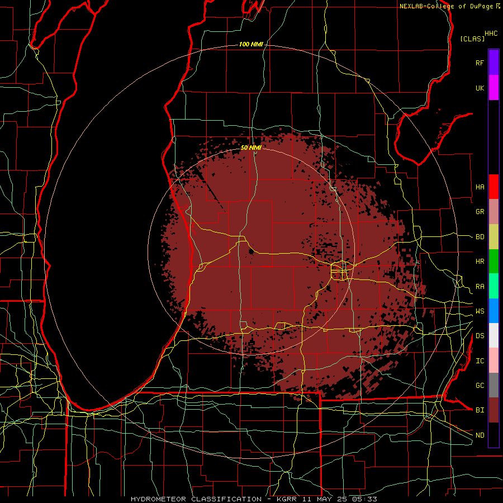This screenshot has height=503, width=503.
Task: Click the DS white legend swatch
Action: pyautogui.click(x=493, y=335)
